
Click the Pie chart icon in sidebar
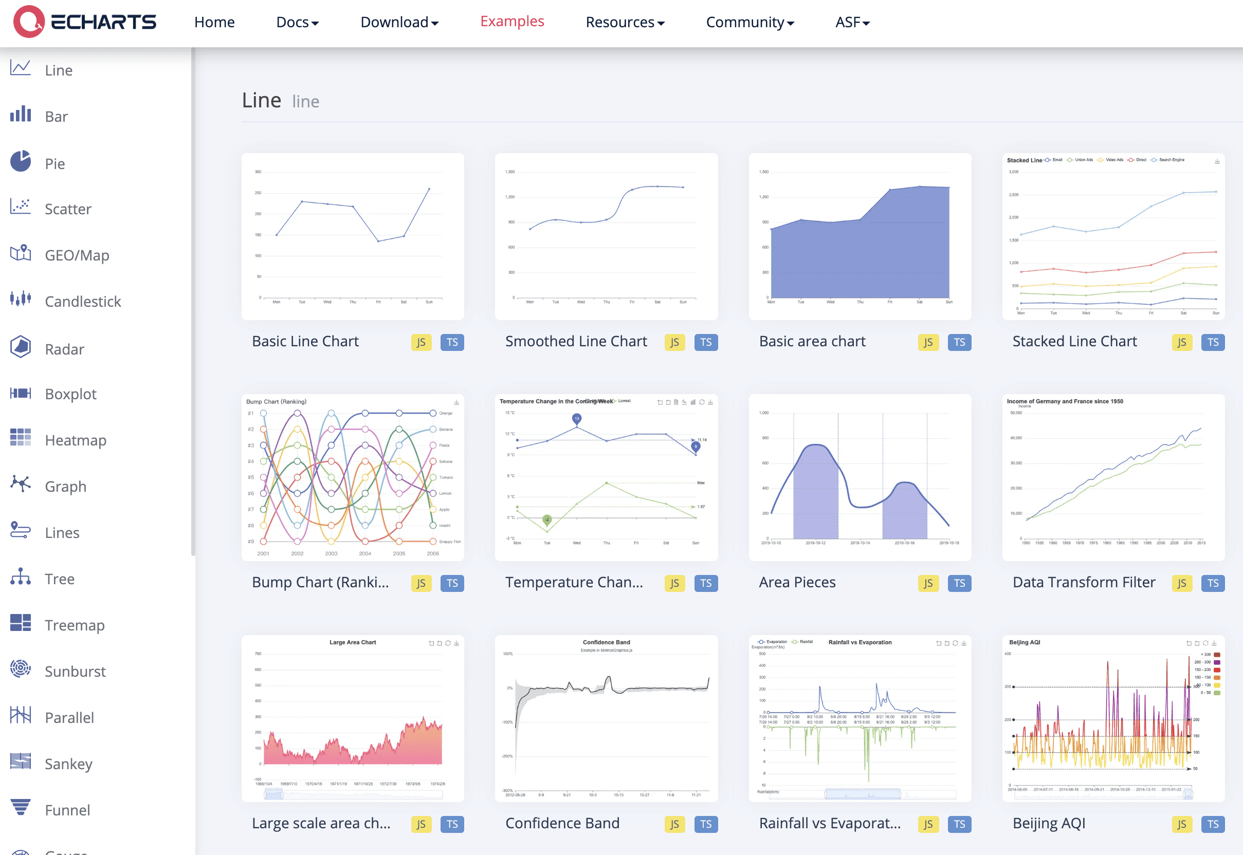pyautogui.click(x=21, y=161)
